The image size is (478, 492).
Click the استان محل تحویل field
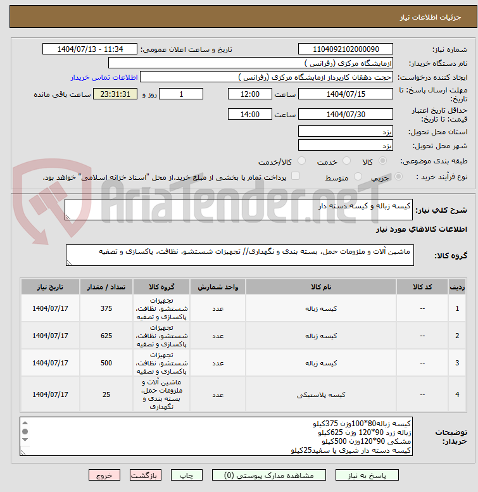(x=345, y=131)
